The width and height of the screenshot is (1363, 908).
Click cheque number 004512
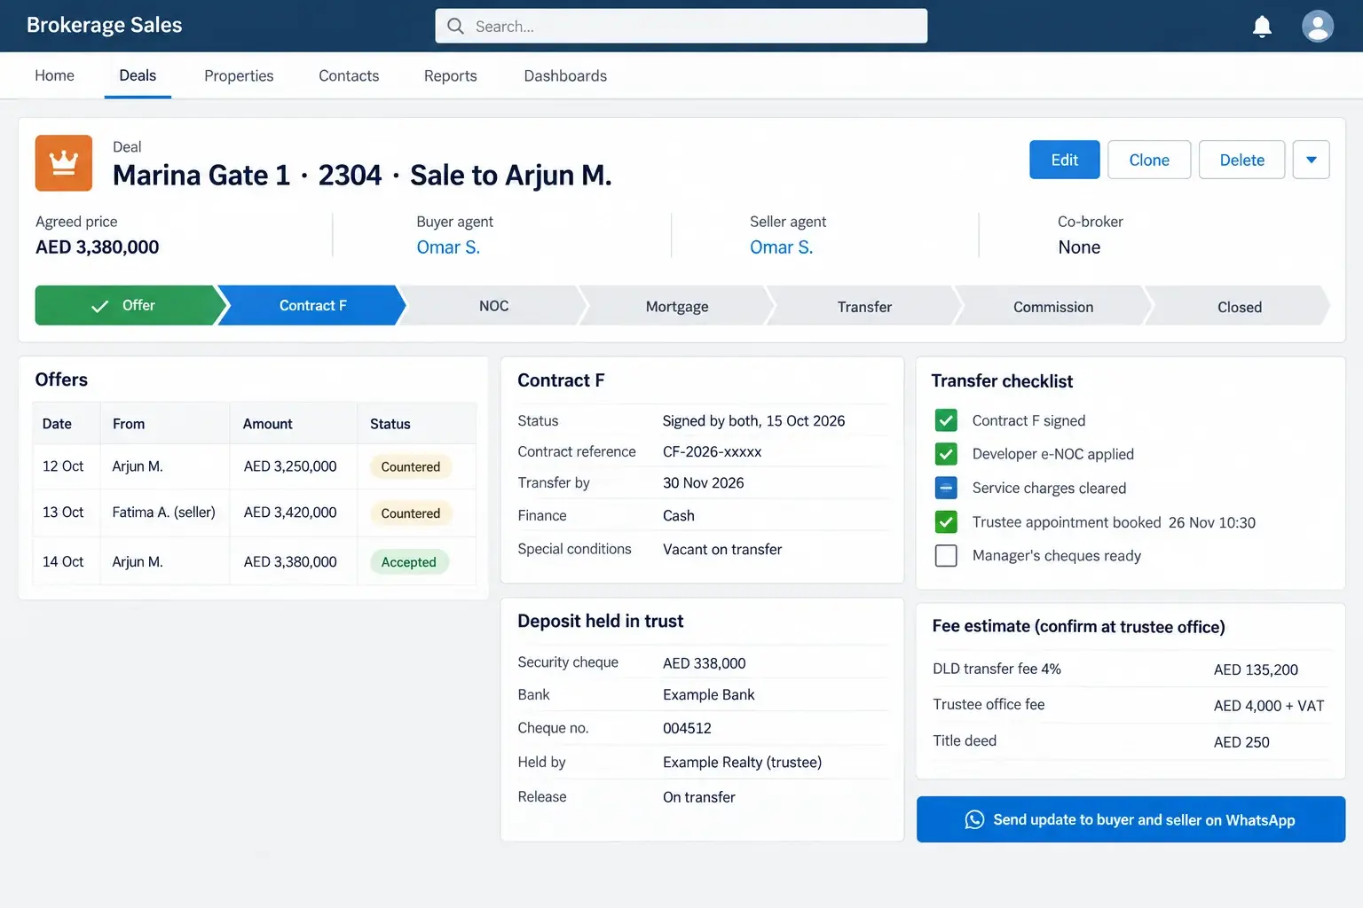coord(687,728)
